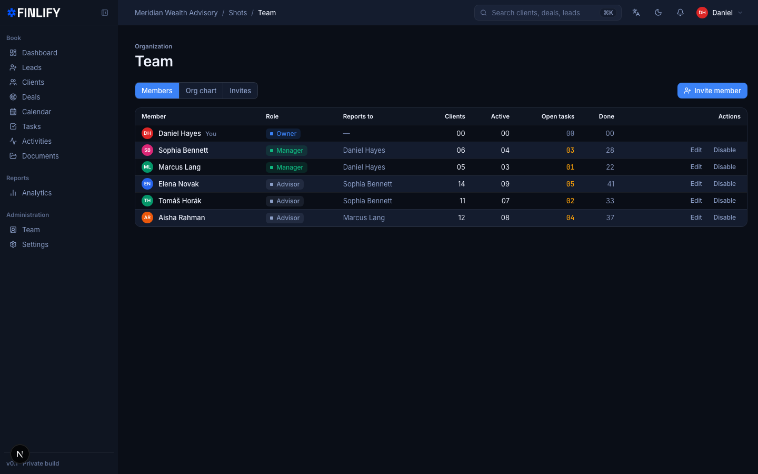Click the ML avatar for Marcus Lang

[x=147, y=167]
